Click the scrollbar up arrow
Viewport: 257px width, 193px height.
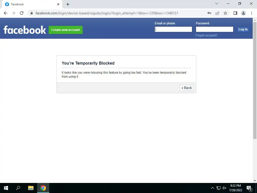coord(255,20)
